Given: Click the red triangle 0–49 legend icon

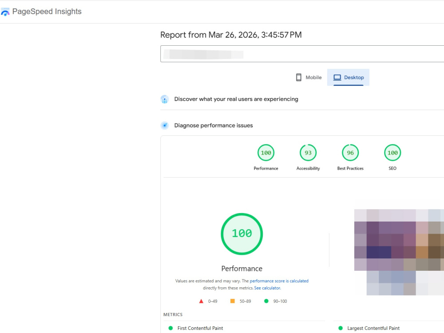Looking at the screenshot, I should click(x=201, y=301).
